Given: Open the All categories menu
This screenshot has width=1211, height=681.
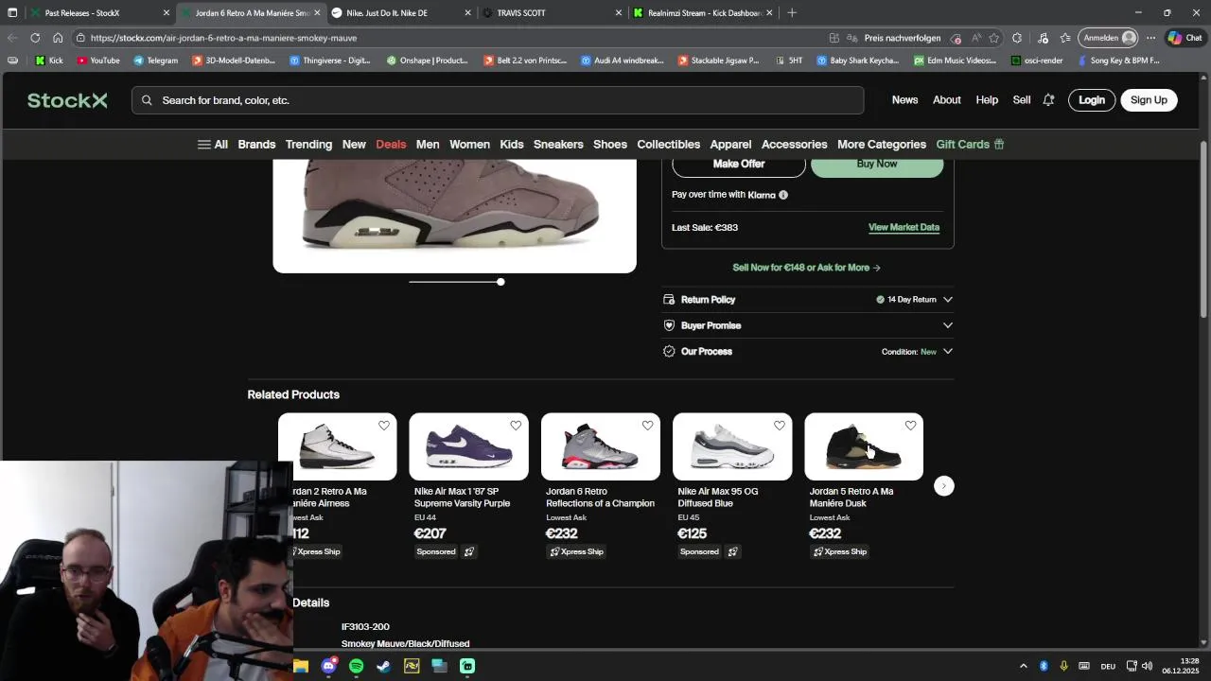Looking at the screenshot, I should click(212, 145).
